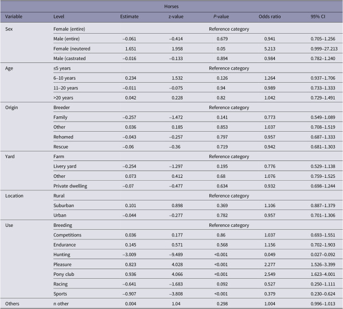Click the Hunting row label

click(x=61, y=255)
